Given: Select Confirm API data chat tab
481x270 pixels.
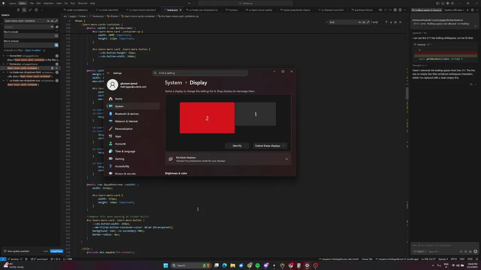Looking at the screenshot, I should click(x=454, y=10).
